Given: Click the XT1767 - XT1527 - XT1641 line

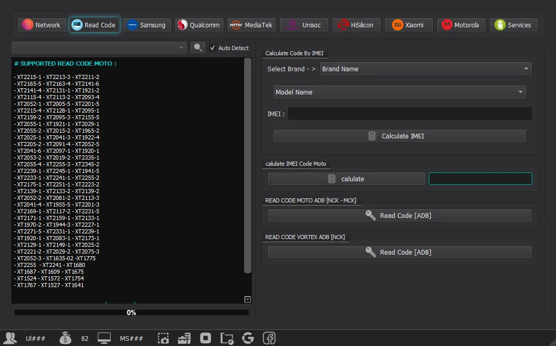Looking at the screenshot, I should coord(49,285).
